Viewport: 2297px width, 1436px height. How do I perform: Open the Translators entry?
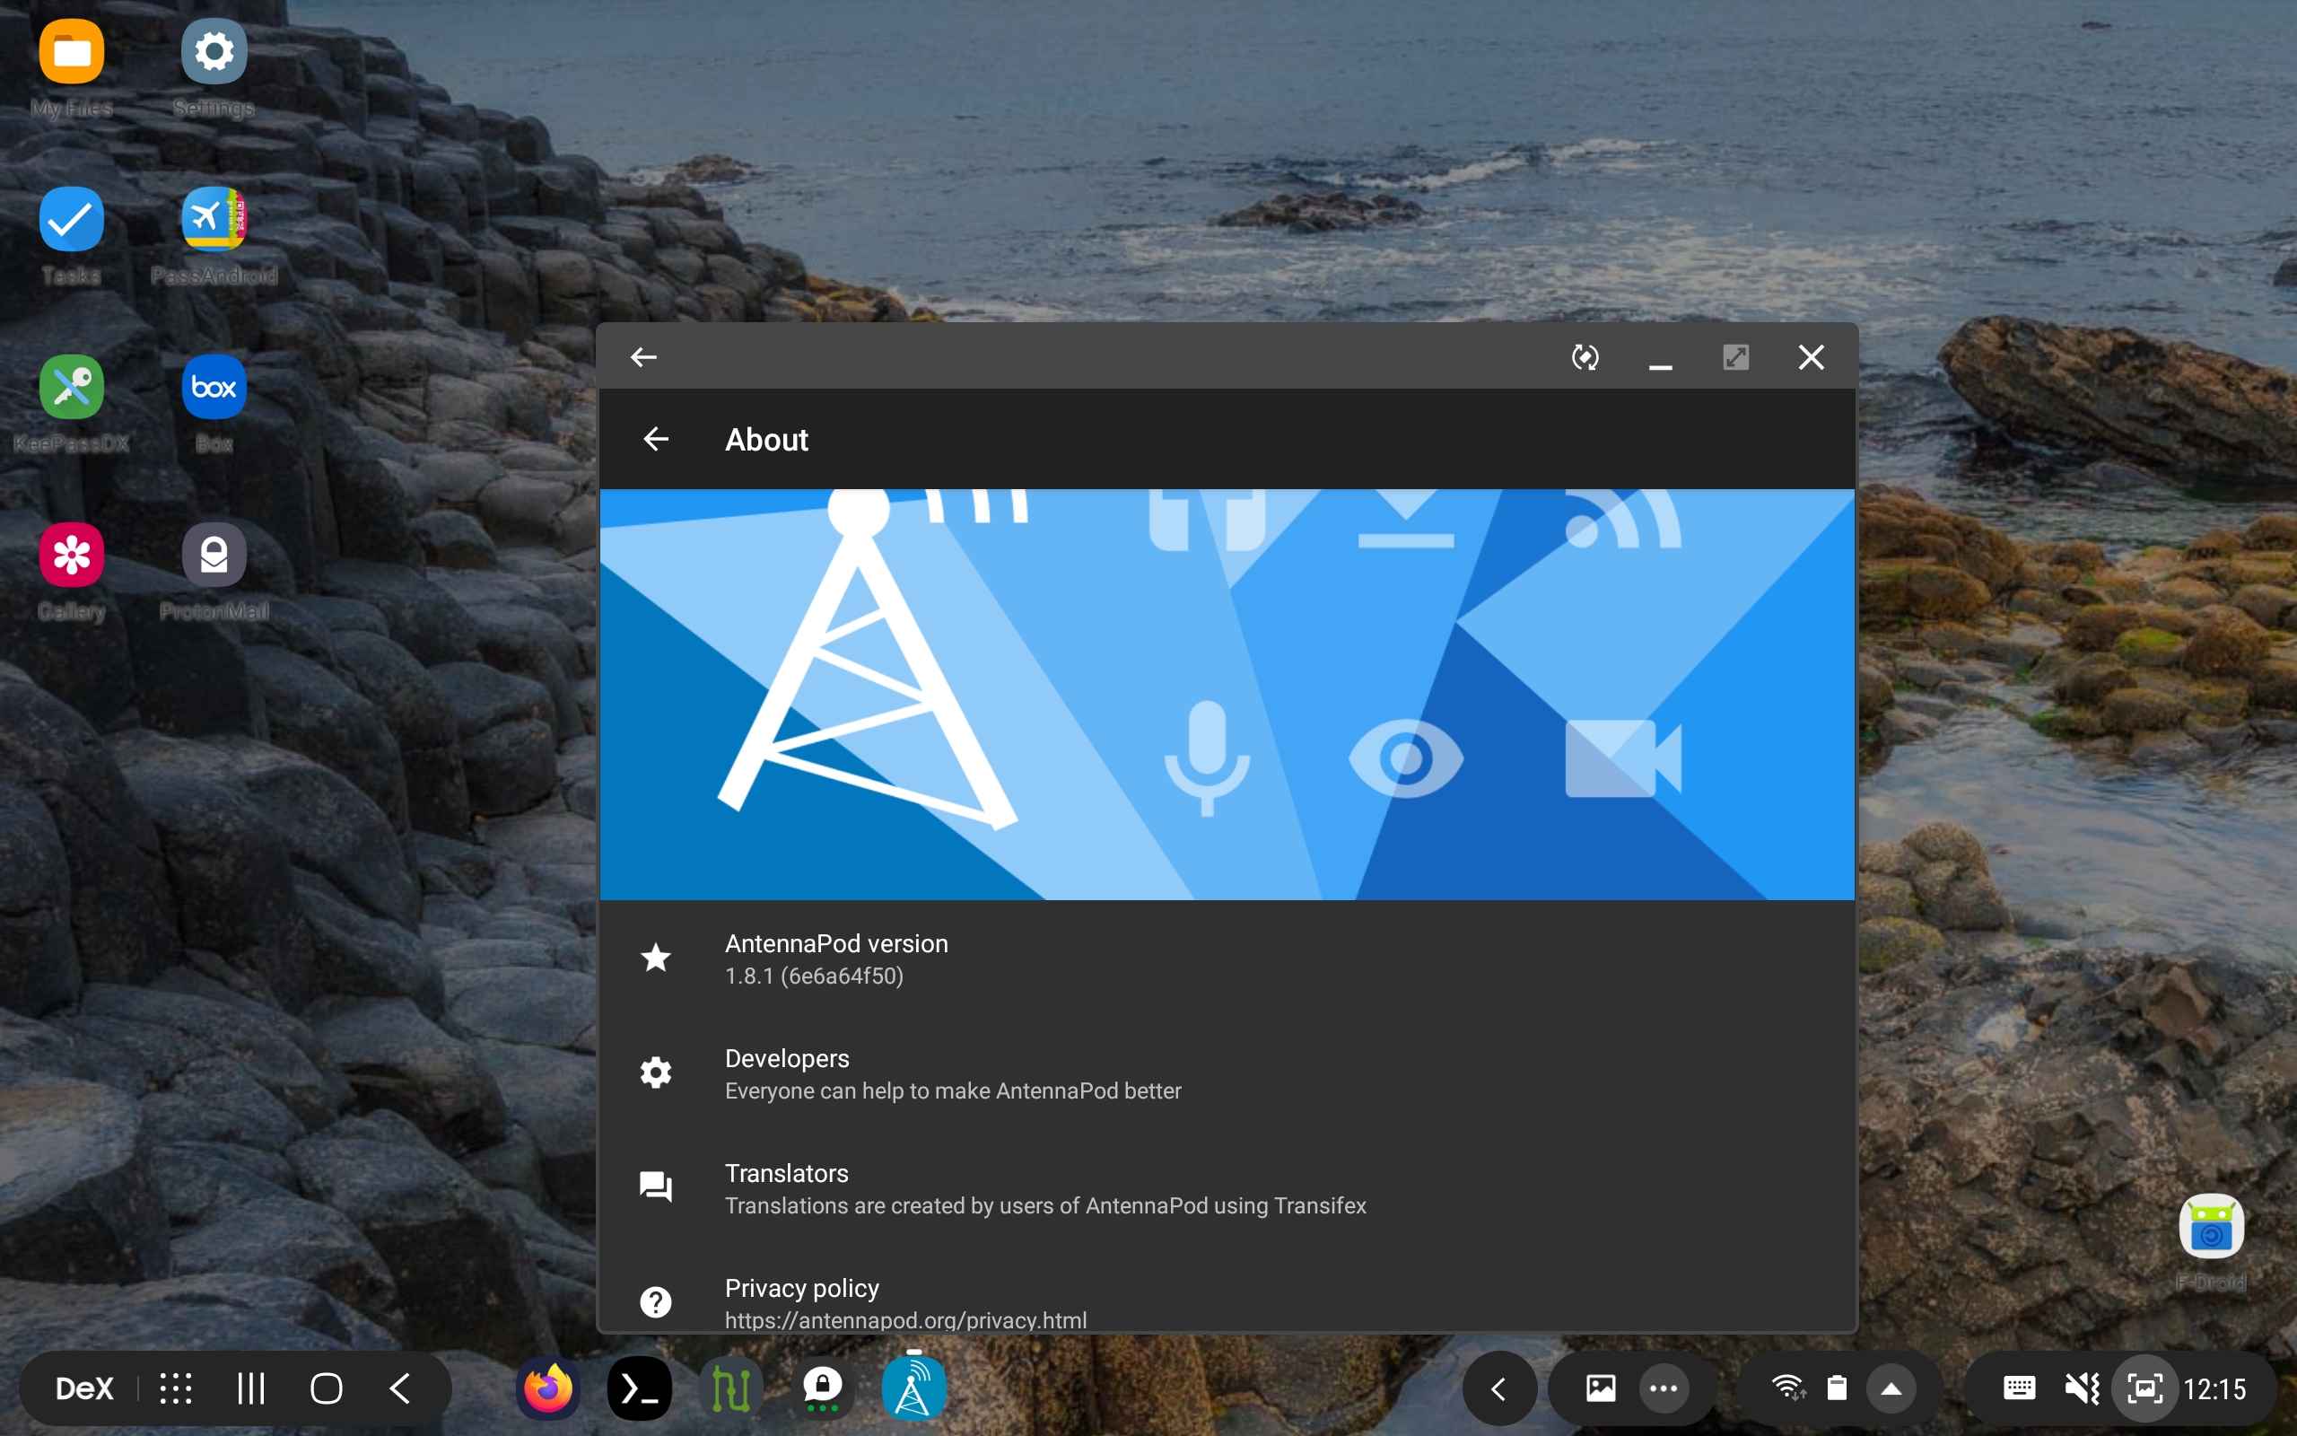tap(1227, 1188)
